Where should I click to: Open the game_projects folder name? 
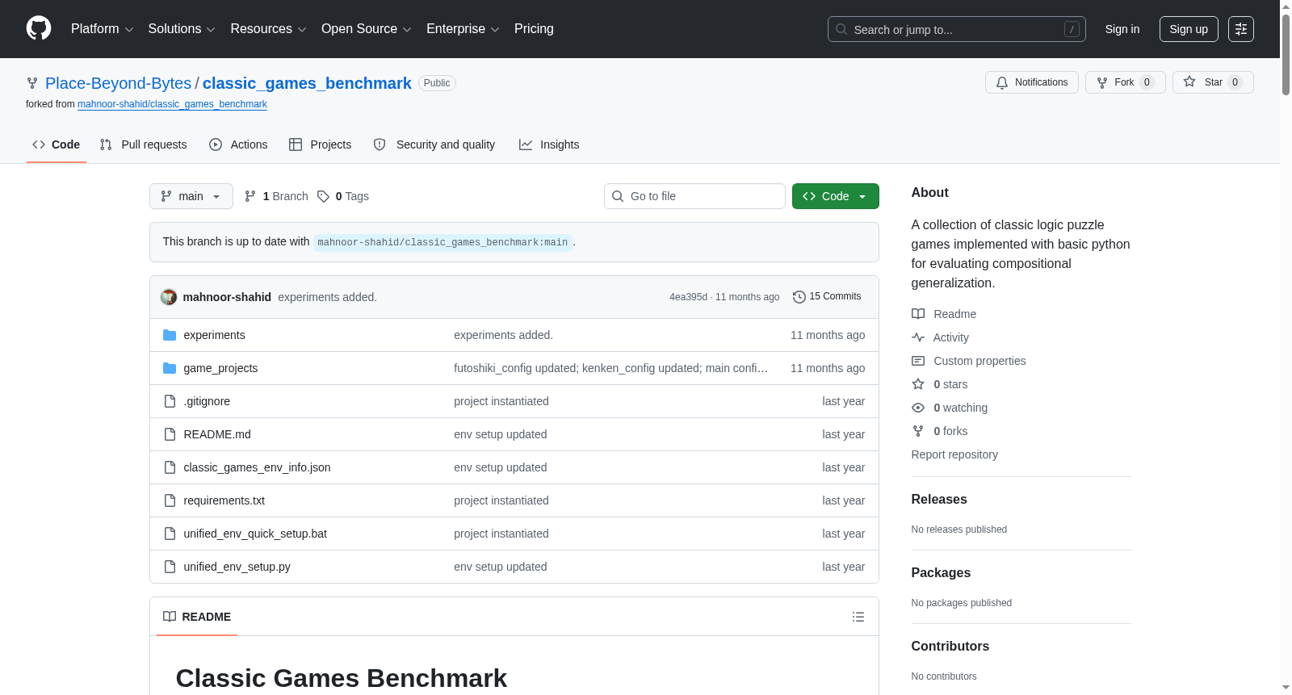coord(220,368)
